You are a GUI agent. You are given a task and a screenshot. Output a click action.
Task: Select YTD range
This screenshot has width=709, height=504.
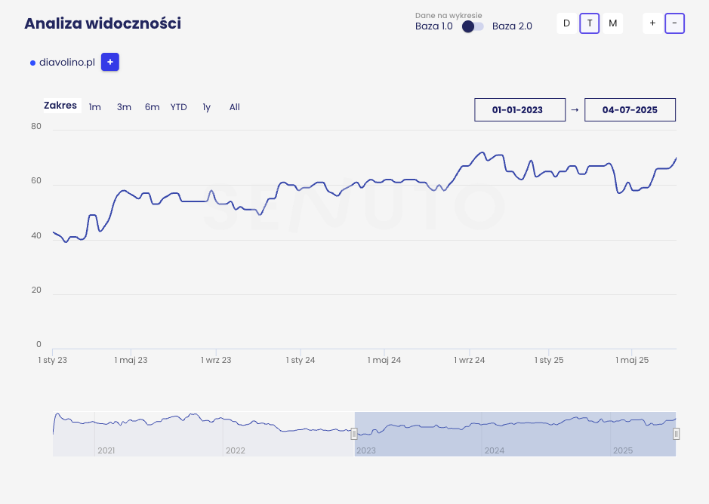pyautogui.click(x=178, y=107)
